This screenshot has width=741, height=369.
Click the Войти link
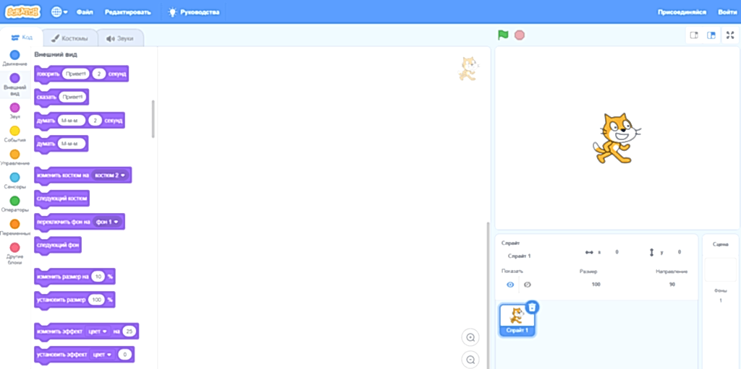727,12
